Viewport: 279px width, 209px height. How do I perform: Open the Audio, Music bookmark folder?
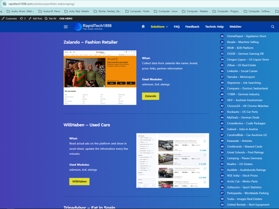(x=20, y=11)
